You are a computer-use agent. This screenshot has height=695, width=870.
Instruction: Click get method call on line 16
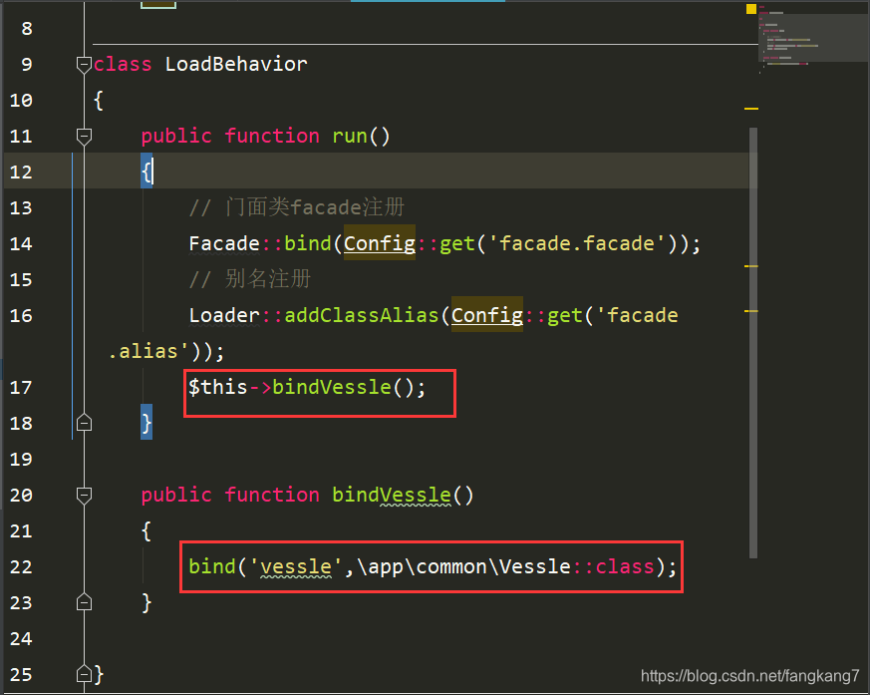click(564, 315)
